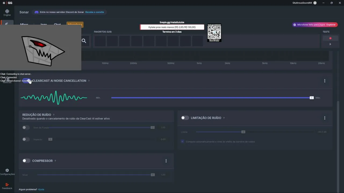Adjust Compressor Nível slider
The width and height of the screenshot is (344, 193).
click(96, 175)
